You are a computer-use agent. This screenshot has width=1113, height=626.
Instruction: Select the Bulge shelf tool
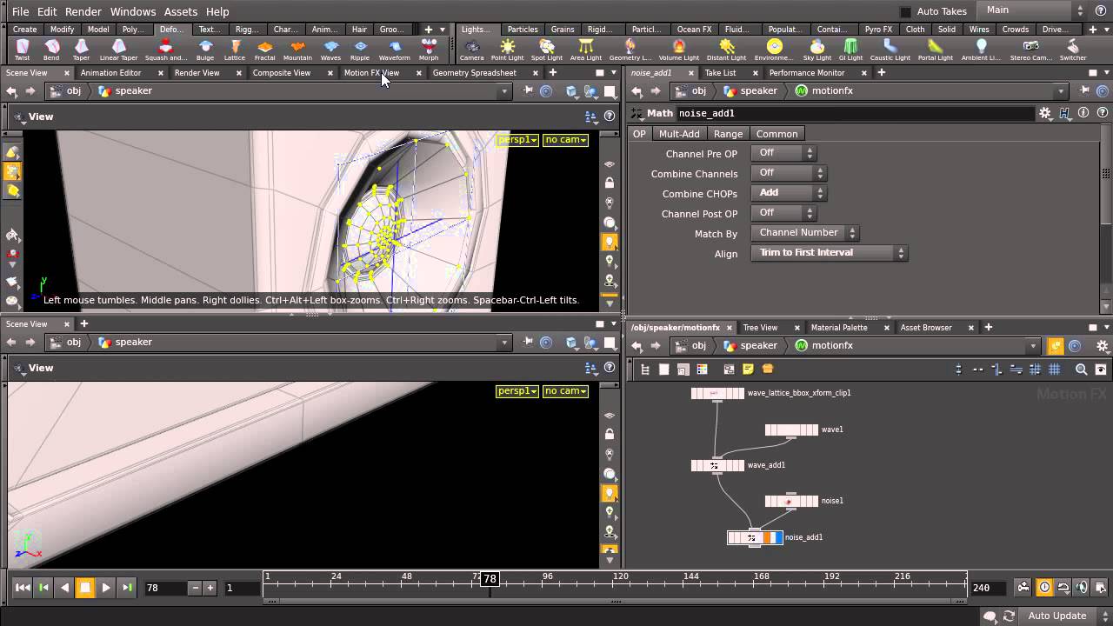[x=205, y=50]
